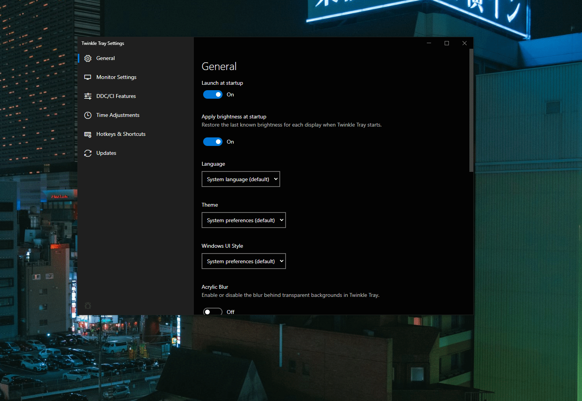582x401 pixels.
Task: Click the Updates refresh arrows icon
Action: pos(88,153)
